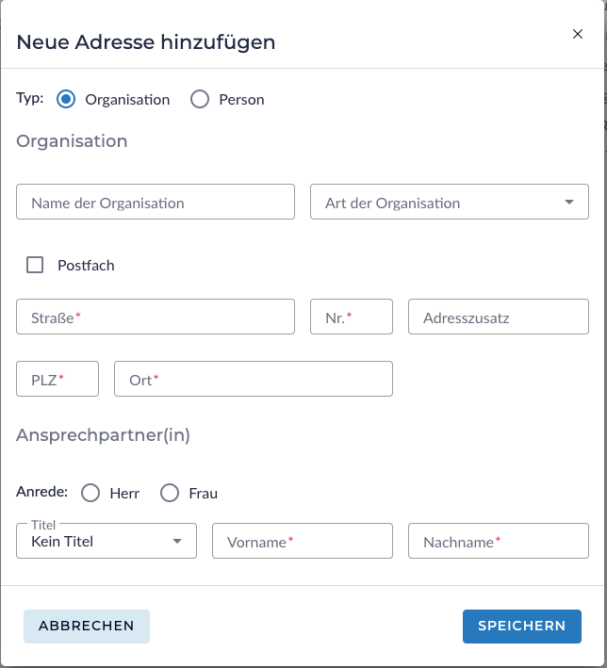
Task: Focus the Name der Organisation field
Action: tap(156, 203)
